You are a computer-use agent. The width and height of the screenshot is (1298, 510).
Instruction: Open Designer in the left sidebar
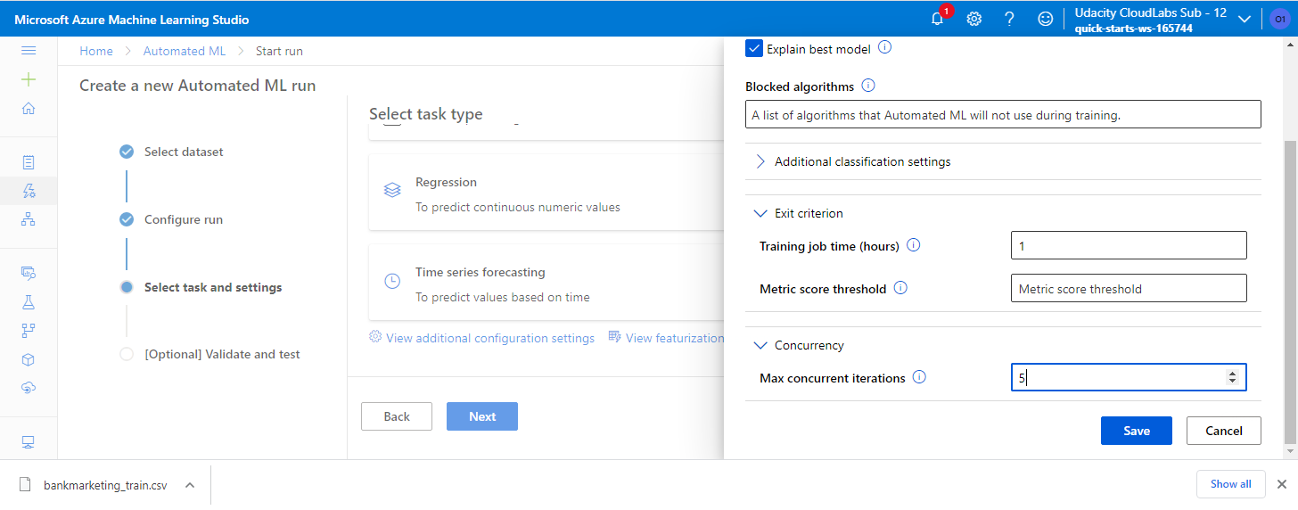(x=29, y=218)
